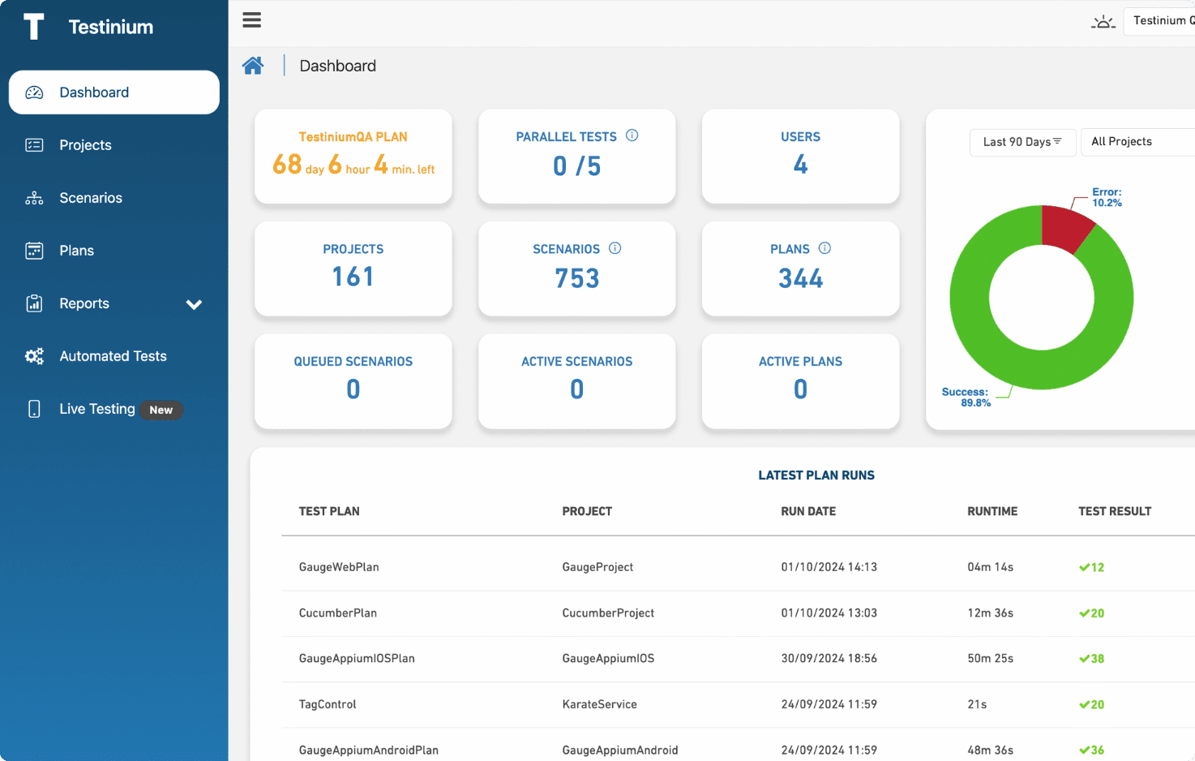Click the info icon beside Plans count
The image size is (1195, 761).
tap(825, 248)
